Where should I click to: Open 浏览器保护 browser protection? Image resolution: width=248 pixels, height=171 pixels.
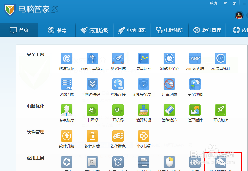pos(169,62)
